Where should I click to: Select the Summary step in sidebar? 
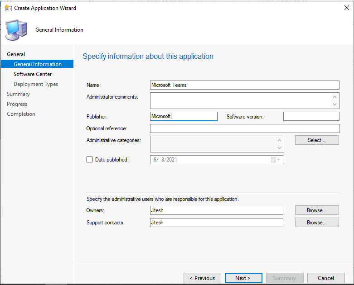pos(18,94)
